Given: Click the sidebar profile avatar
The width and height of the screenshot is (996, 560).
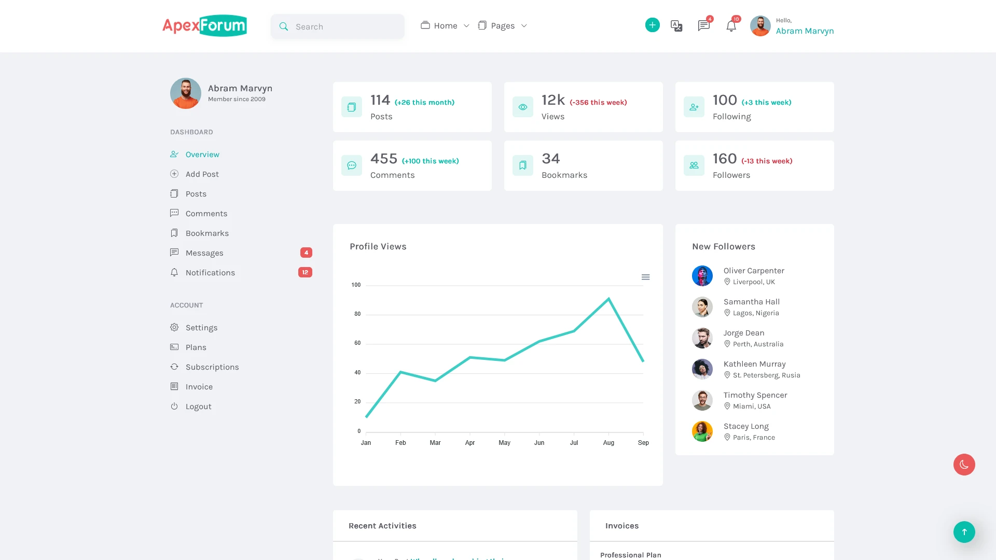Looking at the screenshot, I should pyautogui.click(x=186, y=93).
